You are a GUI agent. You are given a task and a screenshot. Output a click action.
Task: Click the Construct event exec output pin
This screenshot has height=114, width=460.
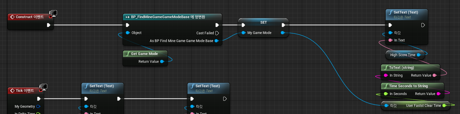pos(49,25)
